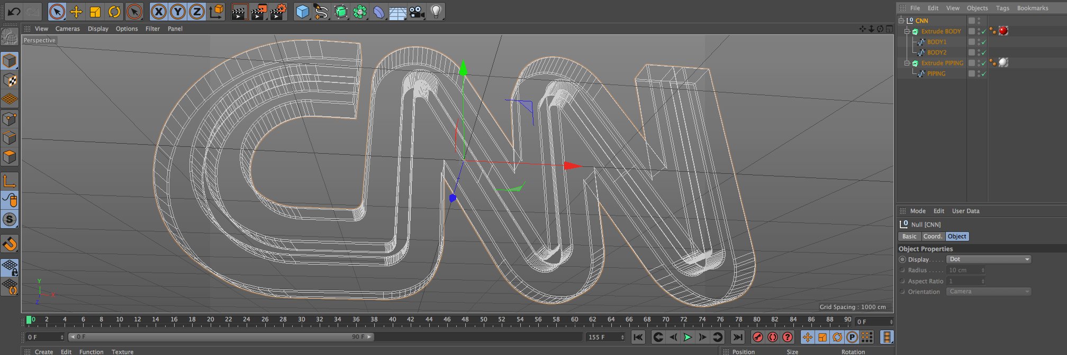Click the Radius 10 cm field

965,270
